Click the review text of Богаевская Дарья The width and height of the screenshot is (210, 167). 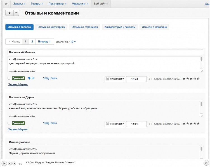[104, 109]
